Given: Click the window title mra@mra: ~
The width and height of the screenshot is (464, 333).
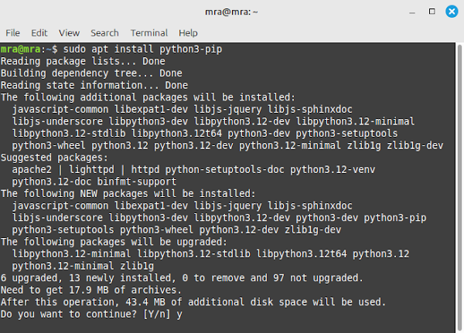Looking at the screenshot, I should click(x=231, y=12).
